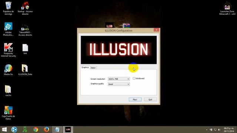Switch to ILLUSION taskbar window

coord(68,130)
